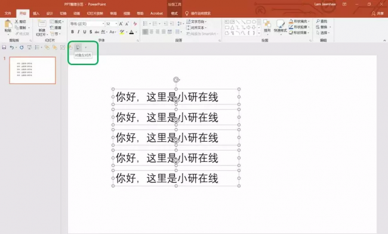Open Font dialog launcher in 字体 group
The height and width of the screenshot is (234, 388).
tap(138, 40)
